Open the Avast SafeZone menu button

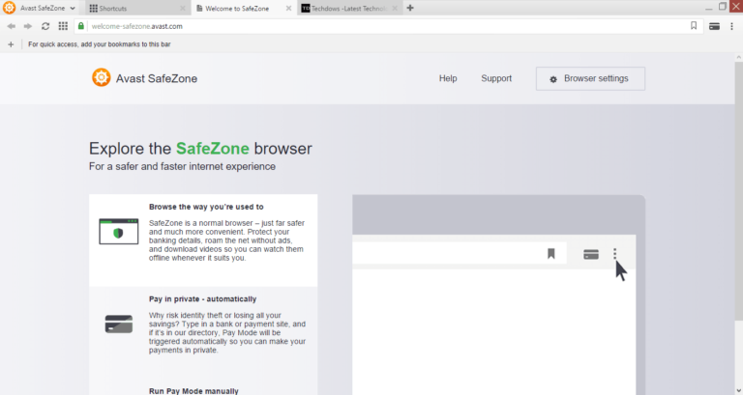click(39, 8)
